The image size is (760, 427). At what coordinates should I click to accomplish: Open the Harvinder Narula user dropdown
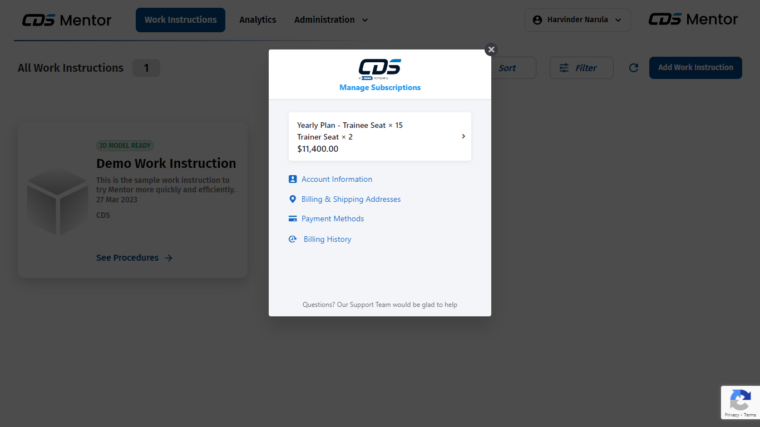(578, 20)
